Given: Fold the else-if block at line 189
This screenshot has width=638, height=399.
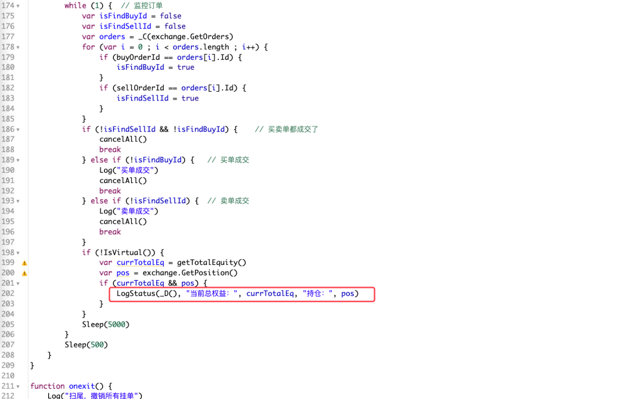Looking at the screenshot, I should coord(18,160).
